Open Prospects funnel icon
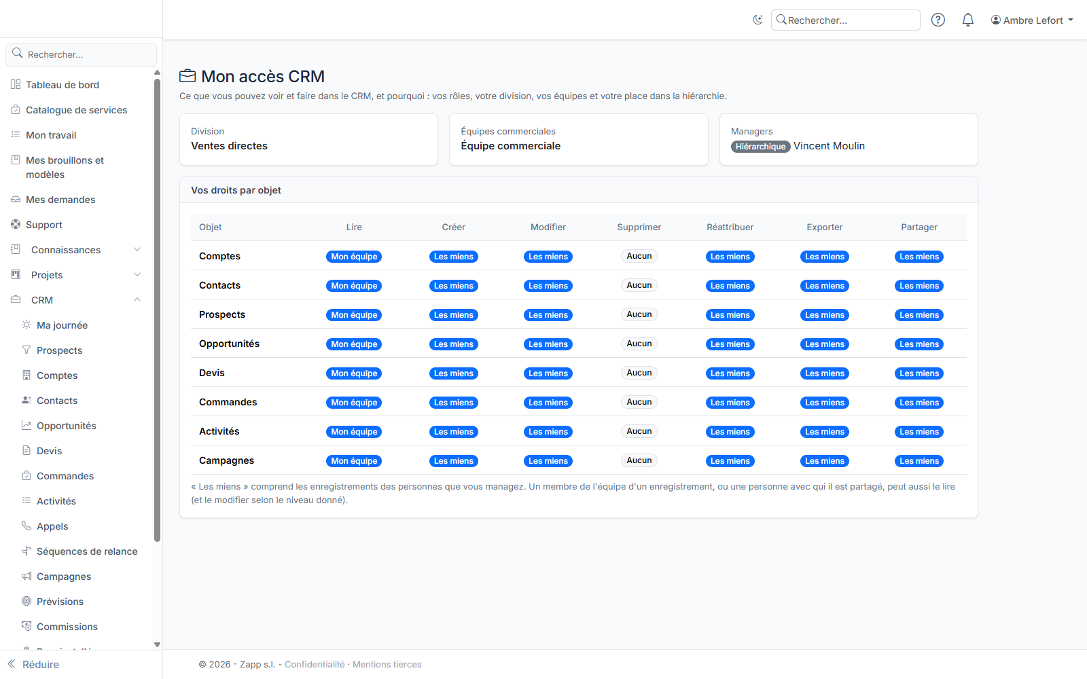This screenshot has height=679, width=1087. coord(26,350)
